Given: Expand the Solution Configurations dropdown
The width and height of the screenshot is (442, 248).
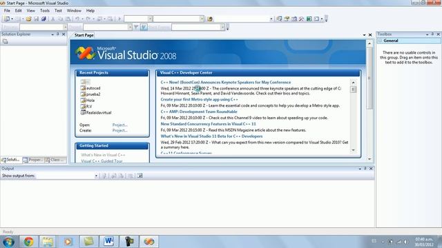Looking at the screenshot, I should pos(150,19).
